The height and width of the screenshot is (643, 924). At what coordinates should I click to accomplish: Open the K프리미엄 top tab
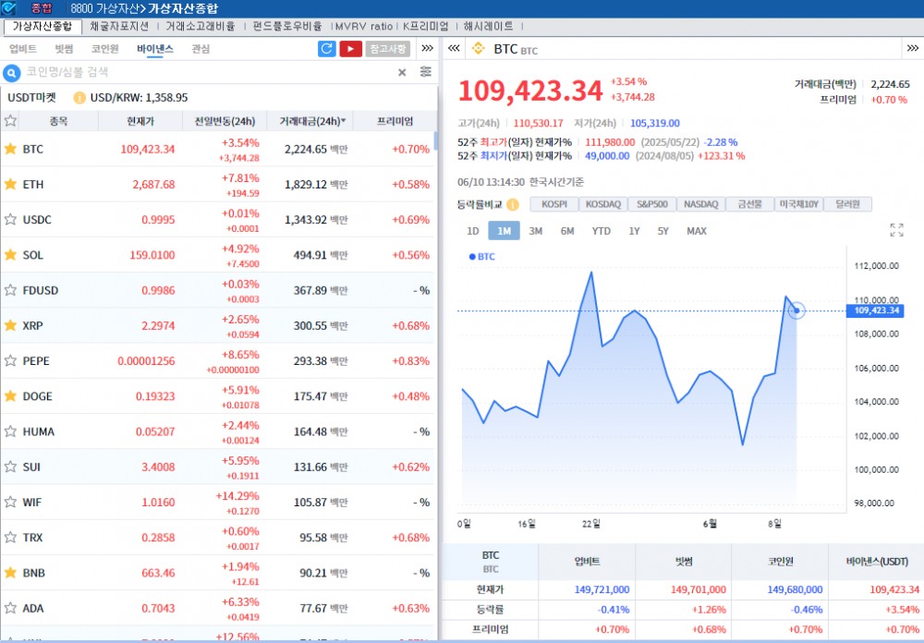pos(424,26)
